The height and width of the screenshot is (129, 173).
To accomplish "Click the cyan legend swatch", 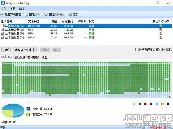I will pos(157,104).
